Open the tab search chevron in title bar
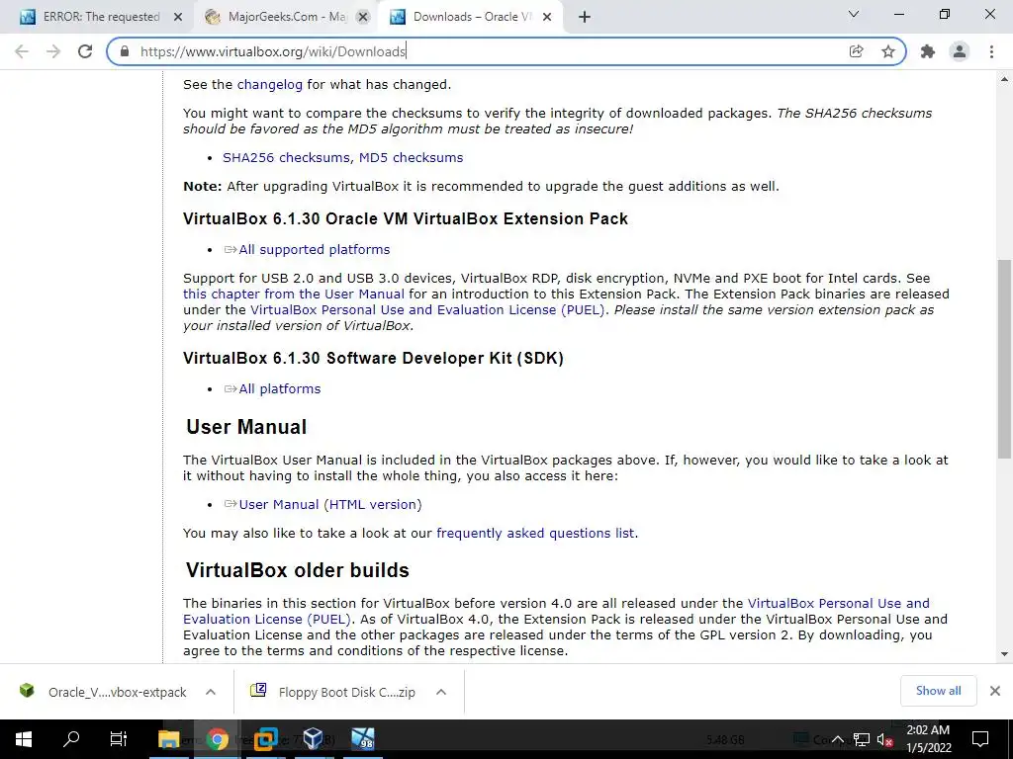Image resolution: width=1013 pixels, height=759 pixels. (x=854, y=14)
